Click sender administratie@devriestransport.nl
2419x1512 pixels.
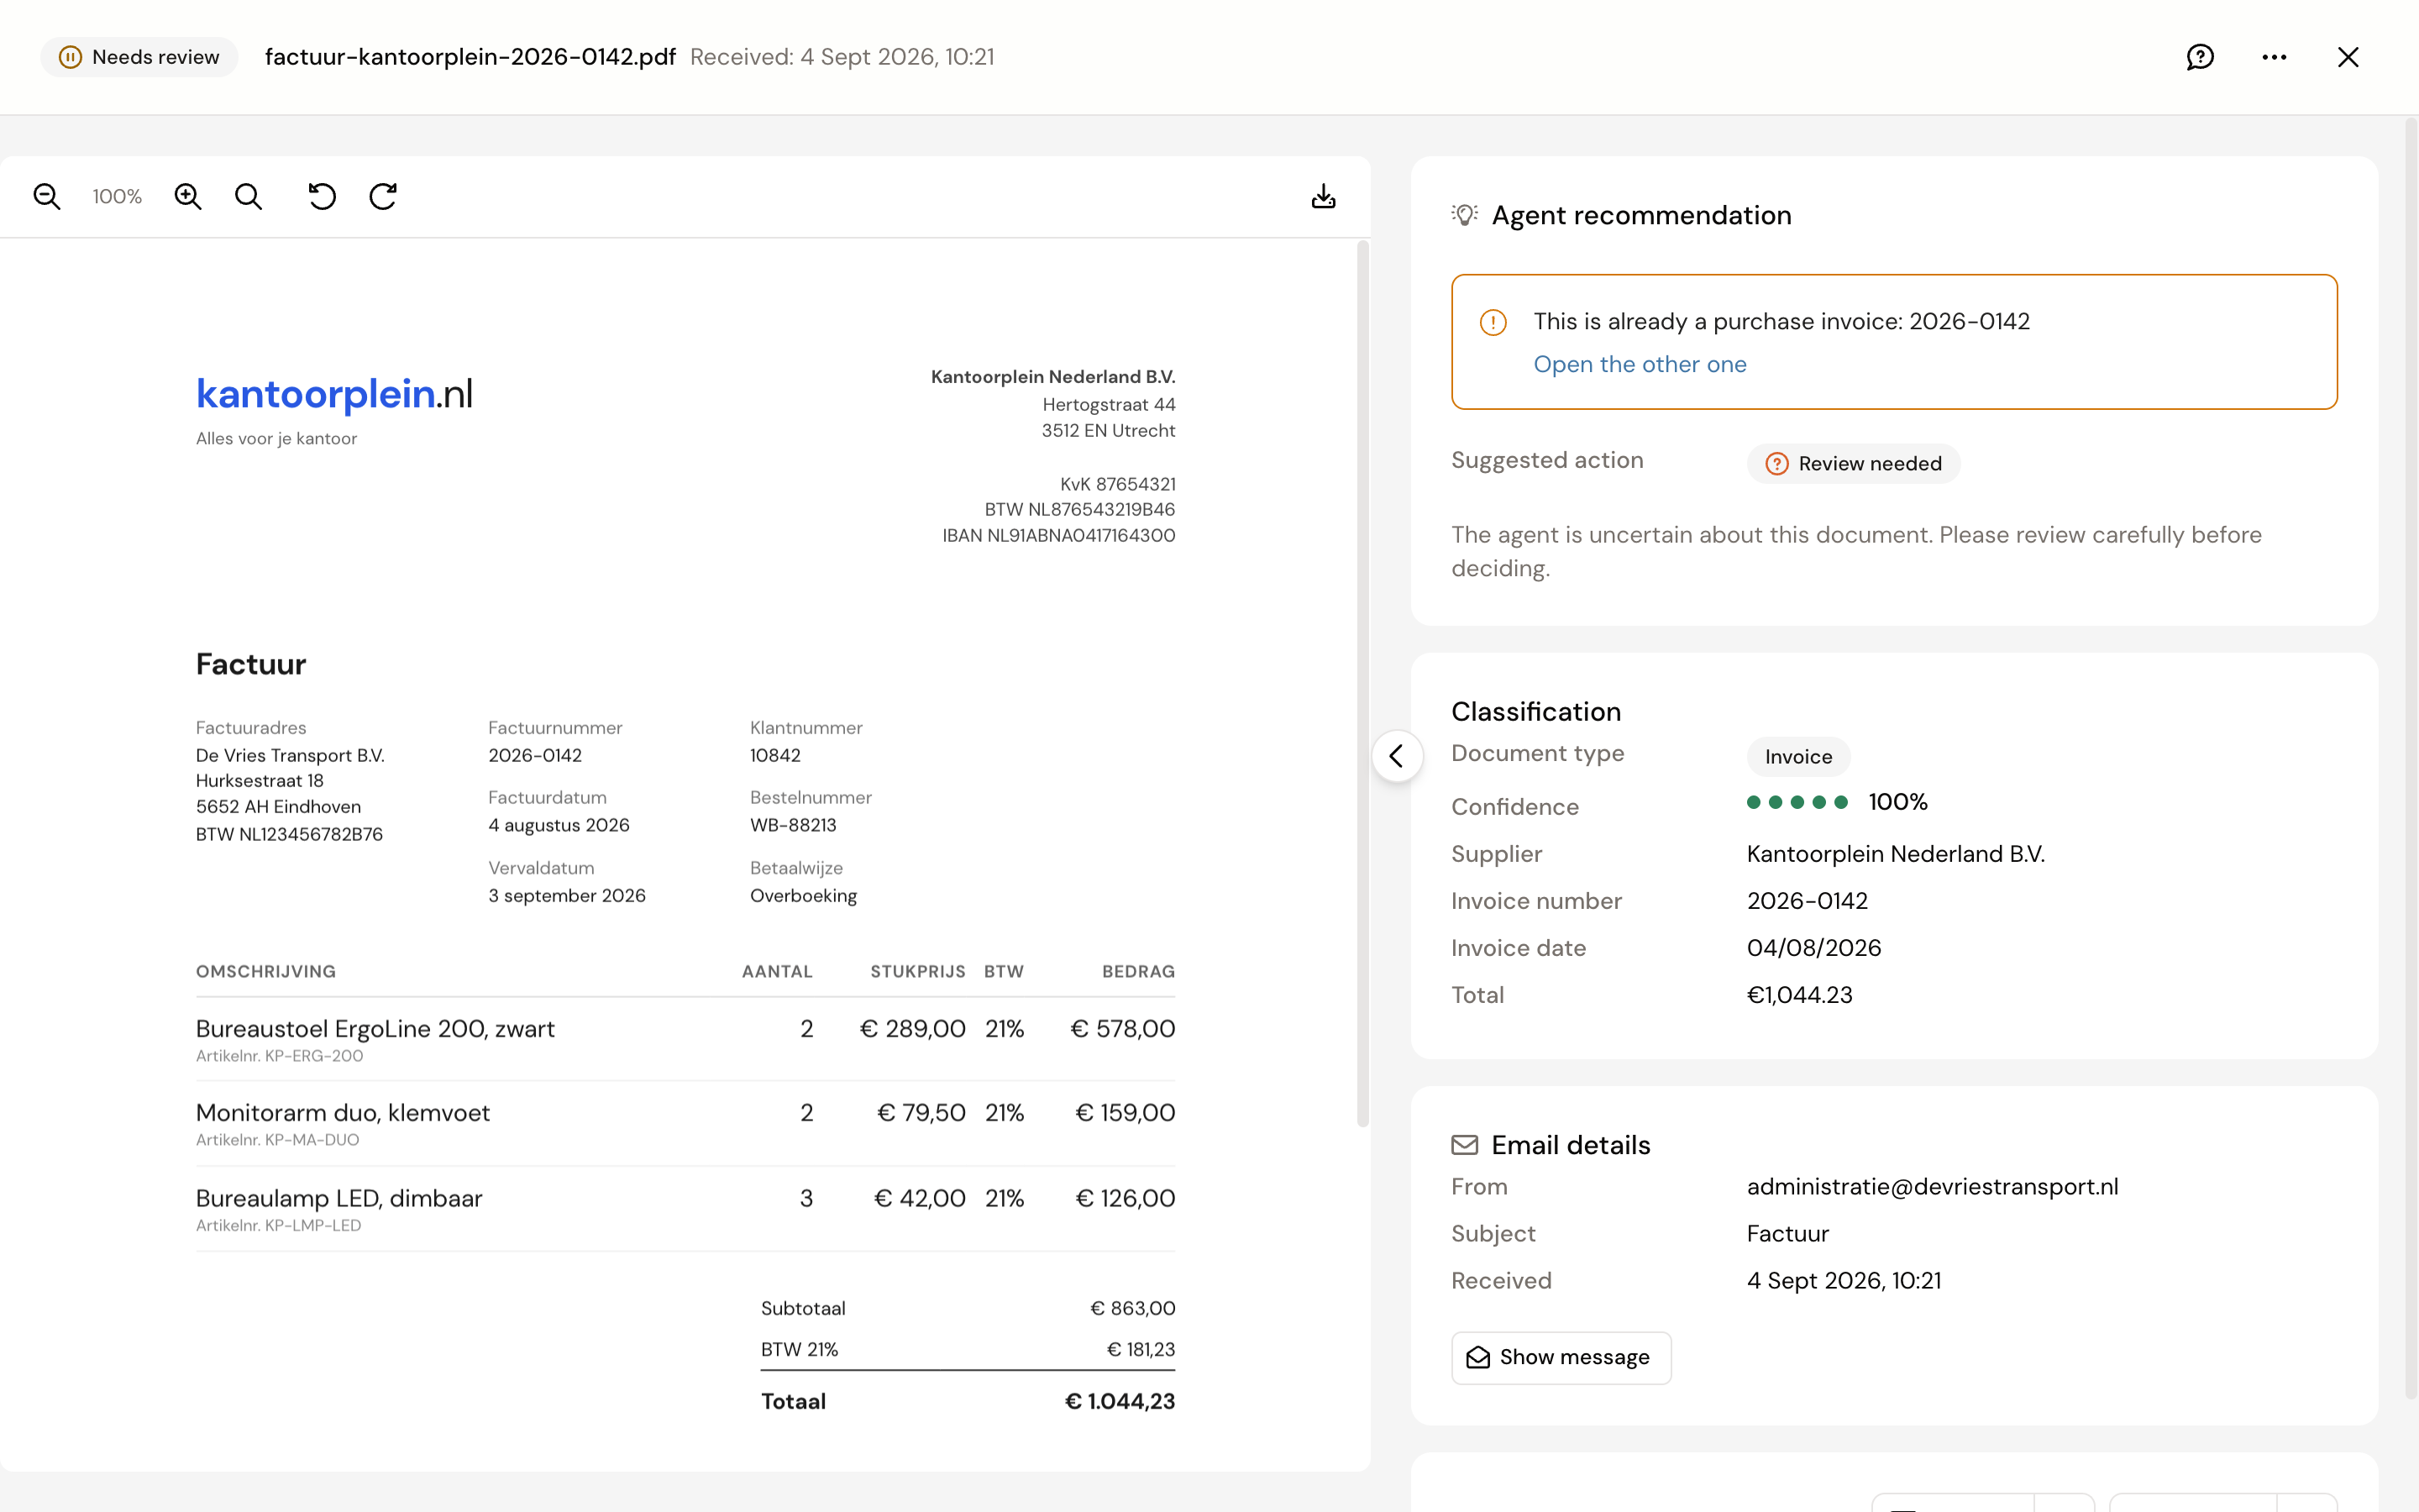pyautogui.click(x=1932, y=1187)
